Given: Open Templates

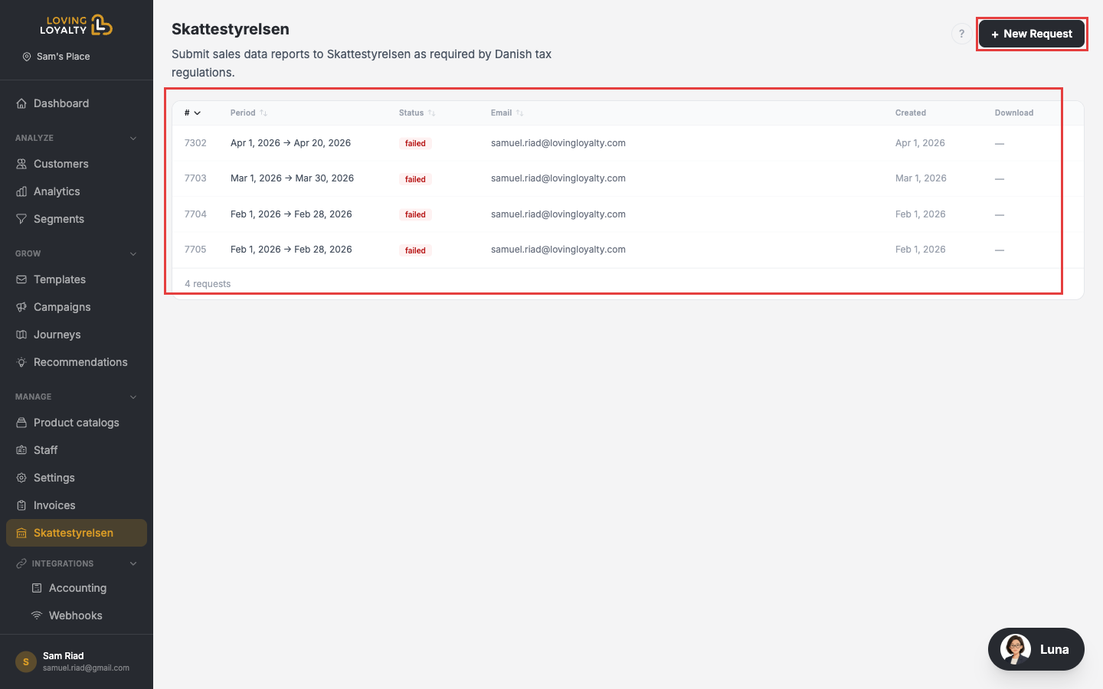Looking at the screenshot, I should [77, 279].
